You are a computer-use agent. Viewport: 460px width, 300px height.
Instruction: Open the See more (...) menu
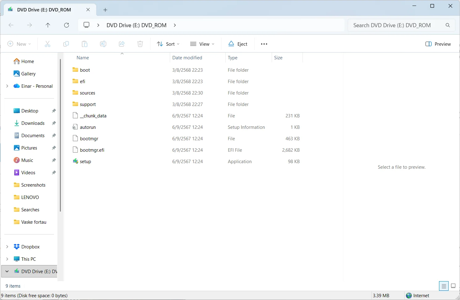coord(264,44)
